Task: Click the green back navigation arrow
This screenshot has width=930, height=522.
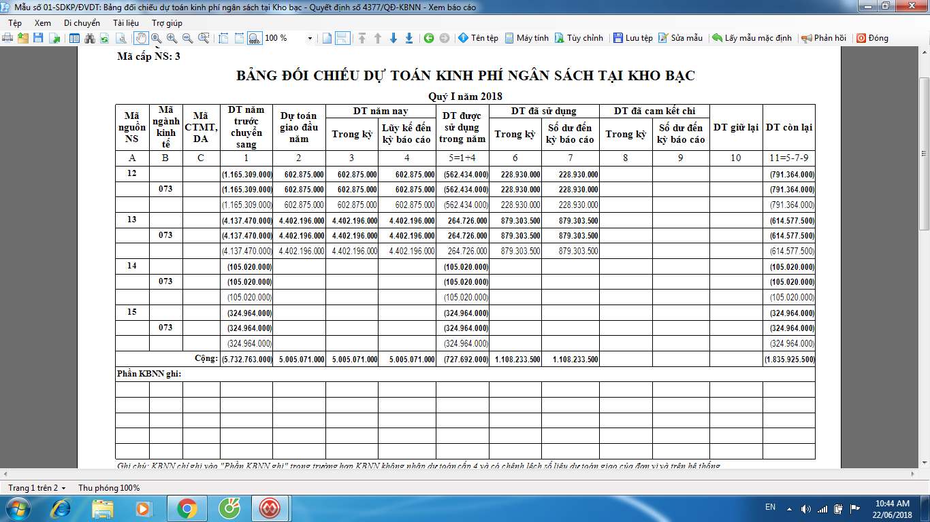Action: click(429, 38)
